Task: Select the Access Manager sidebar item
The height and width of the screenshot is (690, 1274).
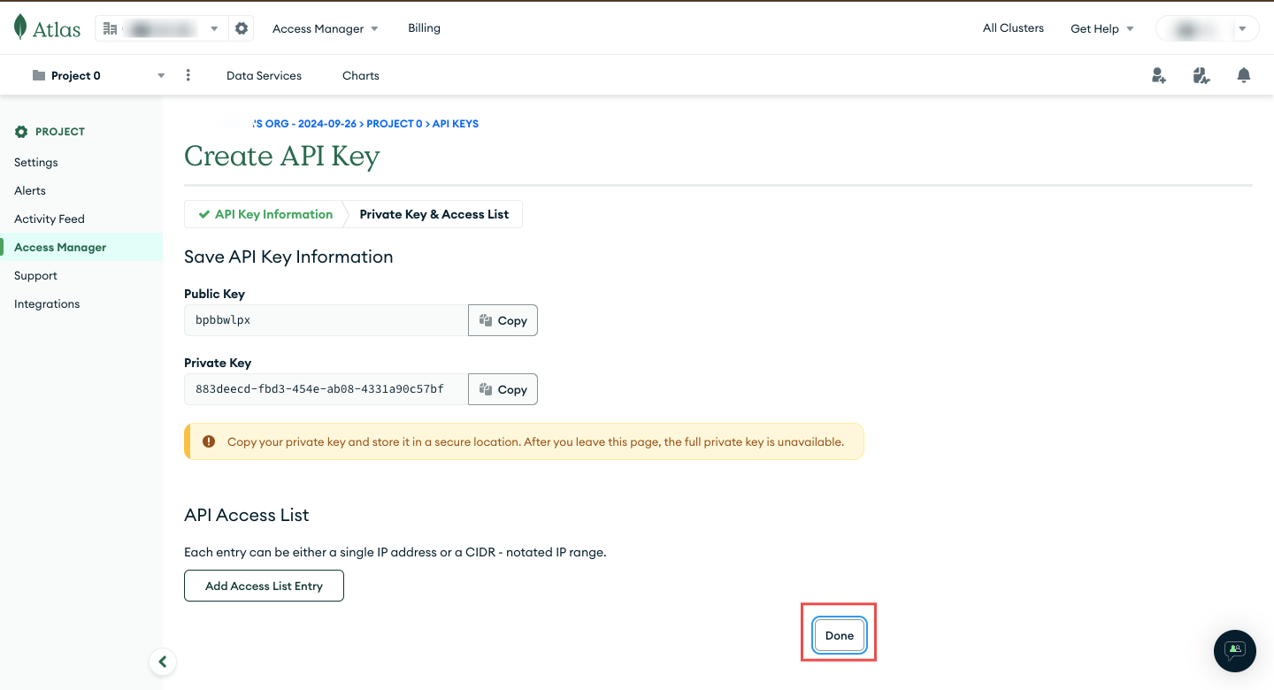Action: click(58, 247)
